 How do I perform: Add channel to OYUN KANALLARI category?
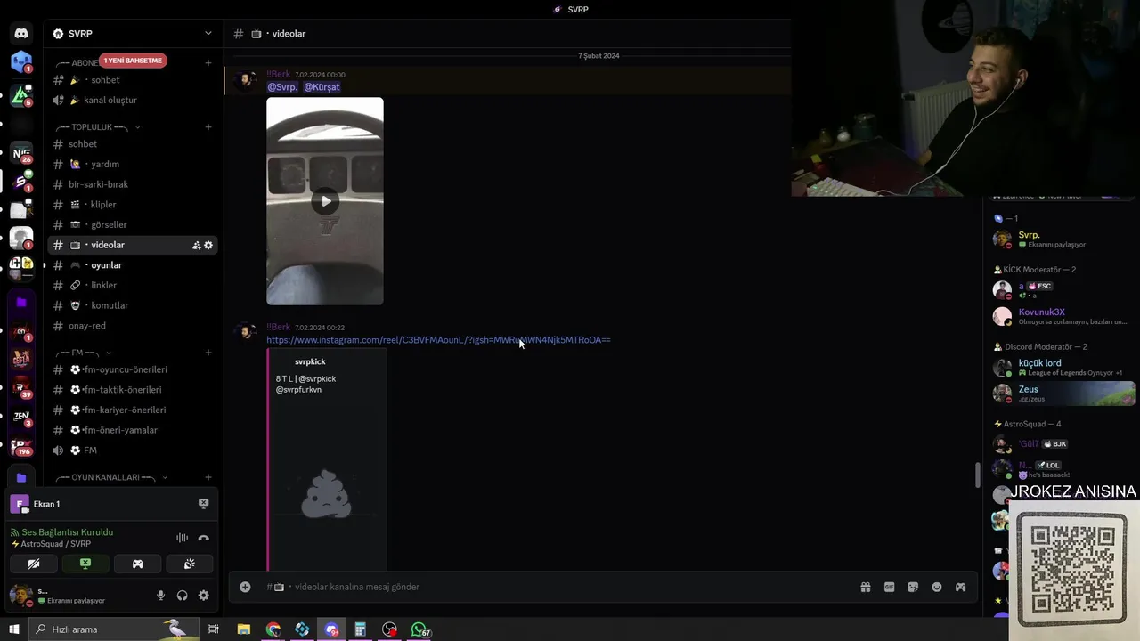(208, 477)
